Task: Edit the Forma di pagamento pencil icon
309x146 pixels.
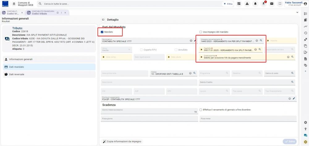Action: (294, 98)
